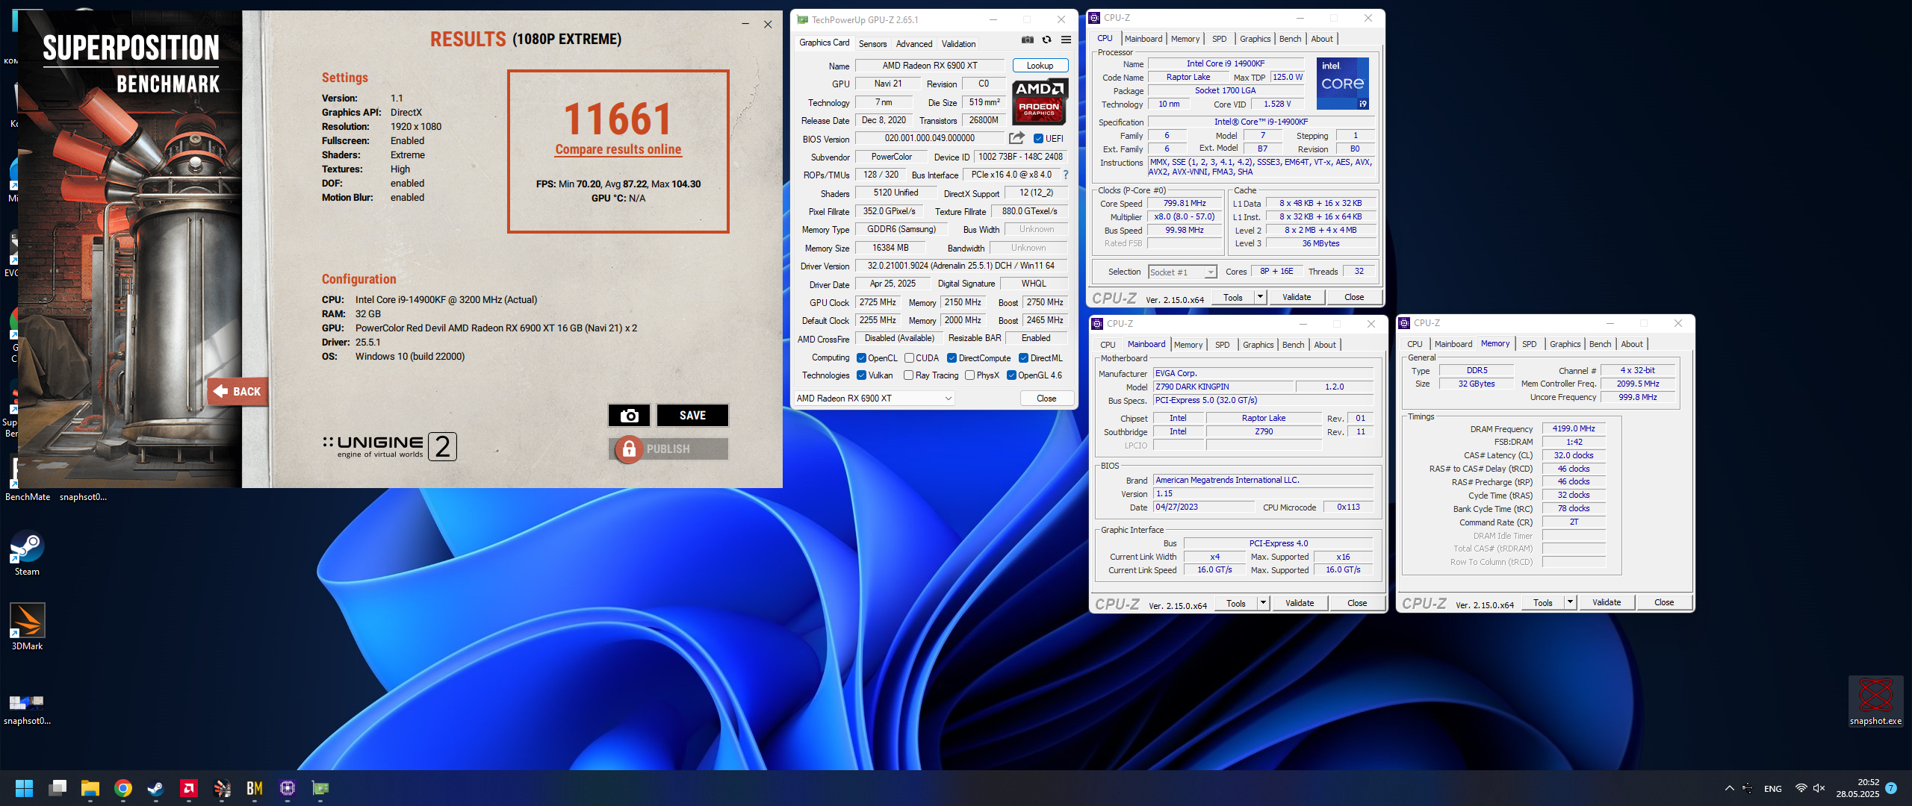This screenshot has height=806, width=1912.
Task: Click the Close button in GPU-Z
Action: coord(1046,399)
